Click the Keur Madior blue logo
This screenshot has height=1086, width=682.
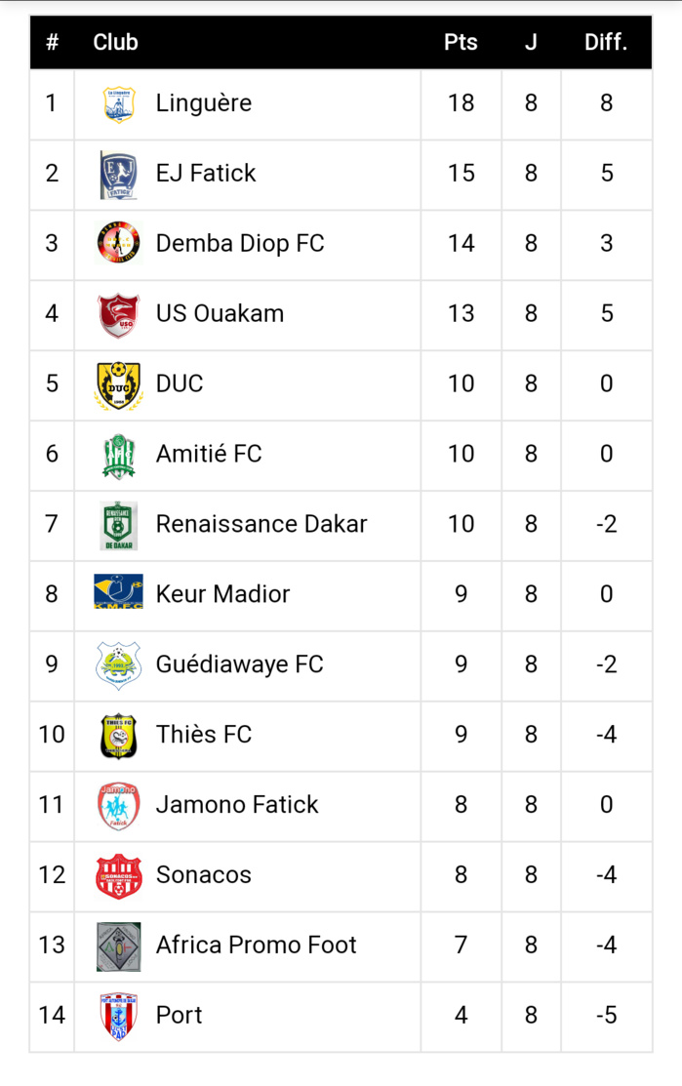point(119,593)
